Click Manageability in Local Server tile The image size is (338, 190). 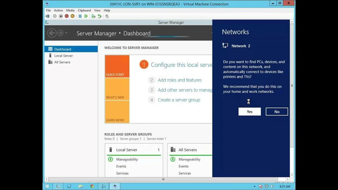pyautogui.click(x=127, y=159)
